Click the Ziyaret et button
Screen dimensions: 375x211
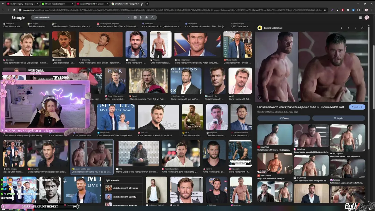click(357, 107)
